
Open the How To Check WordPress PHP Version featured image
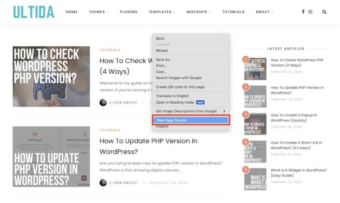[51, 77]
